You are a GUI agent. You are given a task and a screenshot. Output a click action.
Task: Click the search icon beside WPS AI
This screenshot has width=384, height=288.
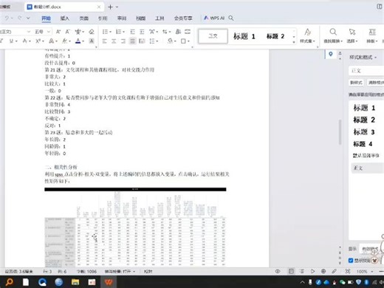pyautogui.click(x=231, y=18)
